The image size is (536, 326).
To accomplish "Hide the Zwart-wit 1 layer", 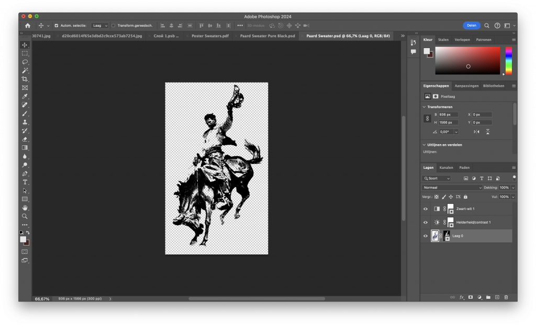I will coord(426,208).
